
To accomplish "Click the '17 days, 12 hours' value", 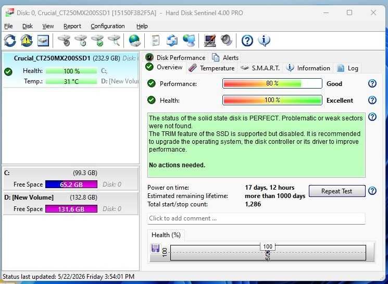I will pyautogui.click(x=269, y=188).
